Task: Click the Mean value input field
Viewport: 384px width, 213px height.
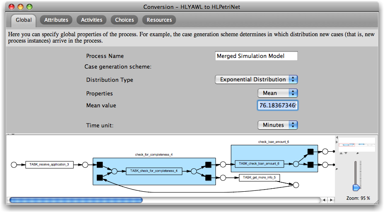Action: tap(277, 105)
